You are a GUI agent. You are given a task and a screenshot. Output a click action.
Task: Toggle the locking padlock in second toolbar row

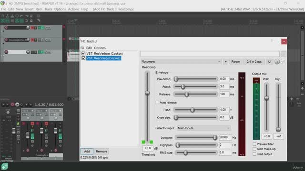click(x=31, y=20)
